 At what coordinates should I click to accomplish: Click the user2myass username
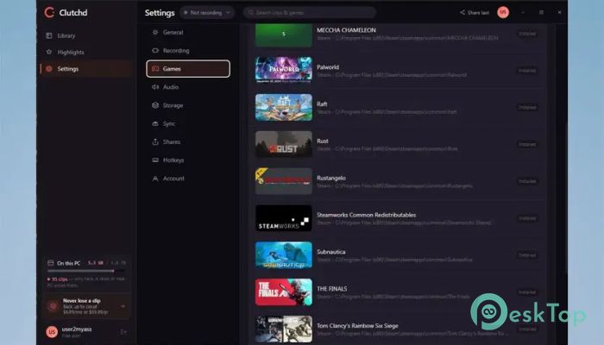coord(77,329)
